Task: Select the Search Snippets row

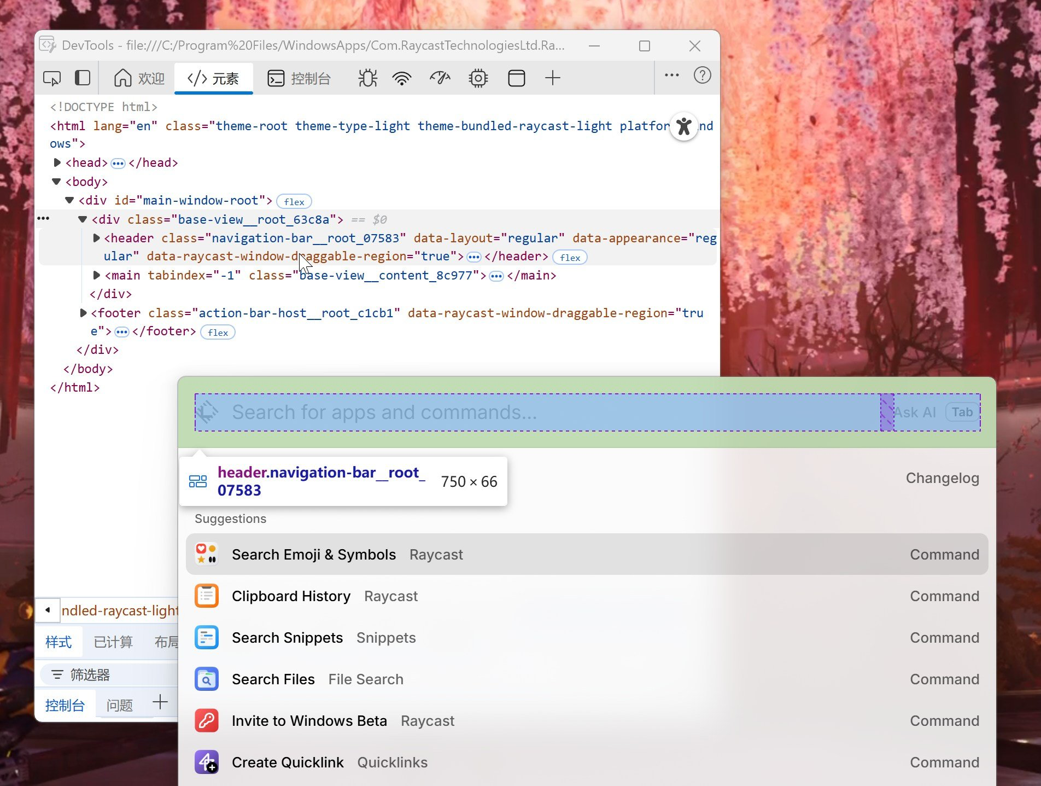Action: click(587, 637)
